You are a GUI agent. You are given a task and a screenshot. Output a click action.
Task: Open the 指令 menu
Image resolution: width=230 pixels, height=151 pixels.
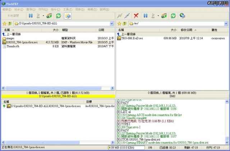(55, 9)
